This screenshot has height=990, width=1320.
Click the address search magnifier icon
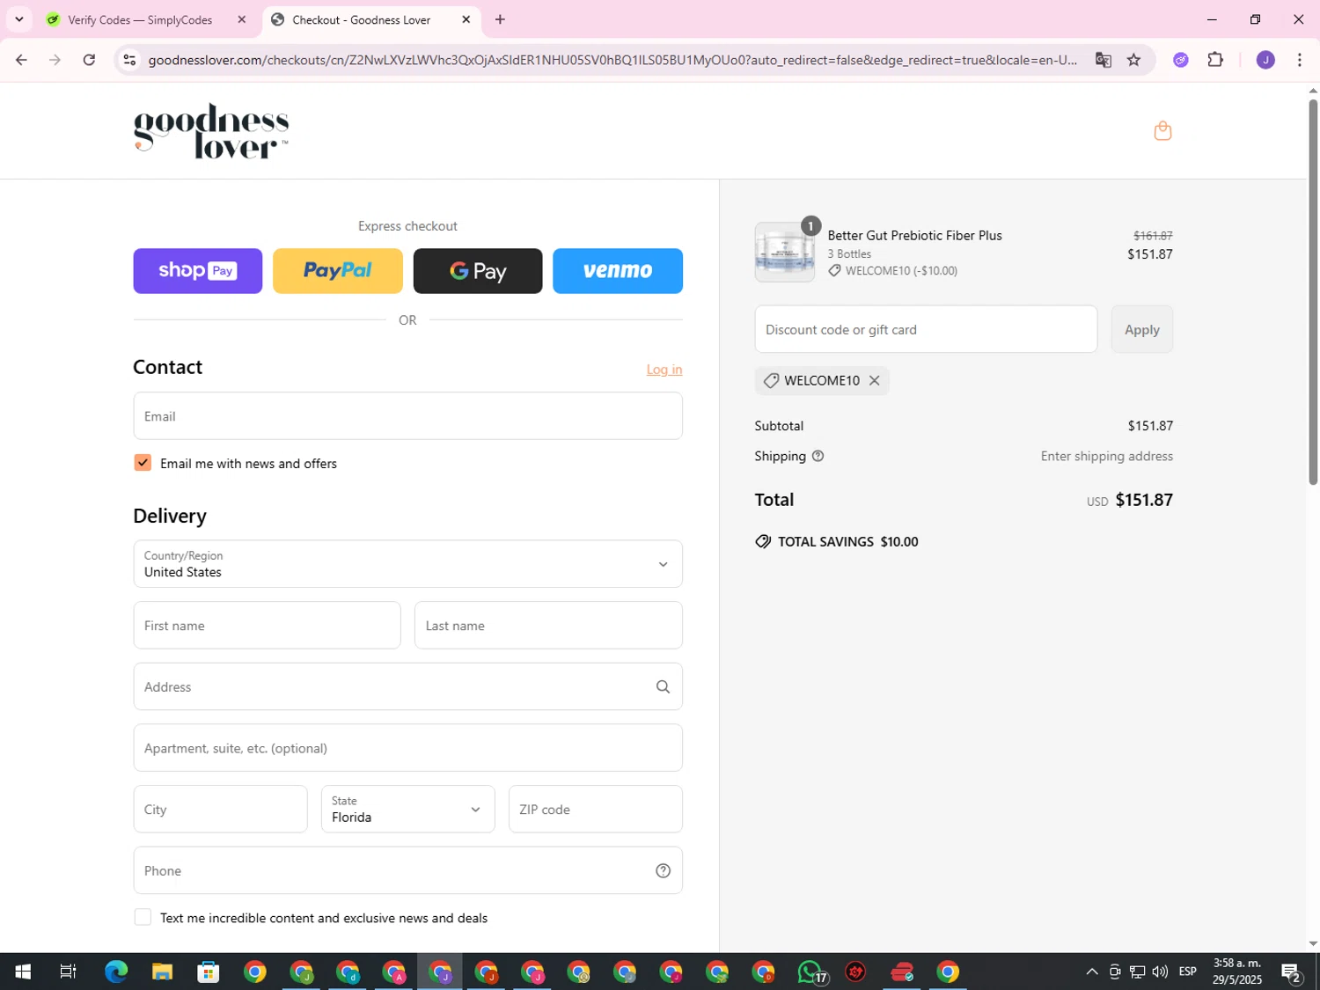pyautogui.click(x=663, y=686)
